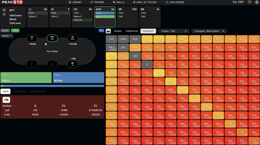
Task: Switch to Table view
Action: pyautogui.click(x=15, y=30)
